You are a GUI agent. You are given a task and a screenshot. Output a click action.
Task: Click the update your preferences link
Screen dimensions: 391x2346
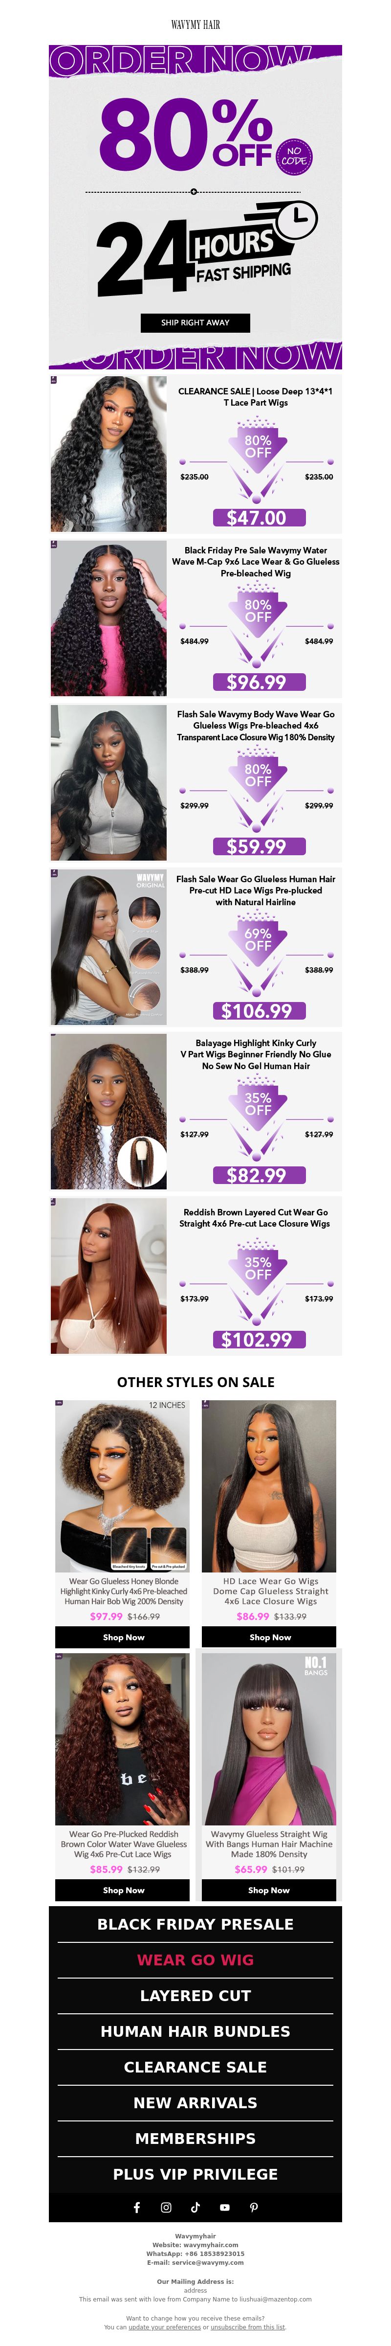tap(164, 2327)
